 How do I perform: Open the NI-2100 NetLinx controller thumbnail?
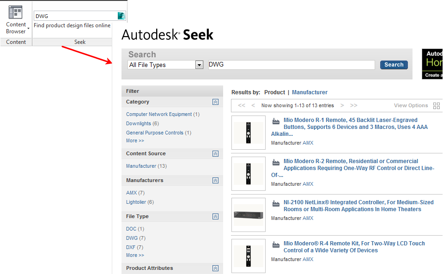click(x=249, y=215)
